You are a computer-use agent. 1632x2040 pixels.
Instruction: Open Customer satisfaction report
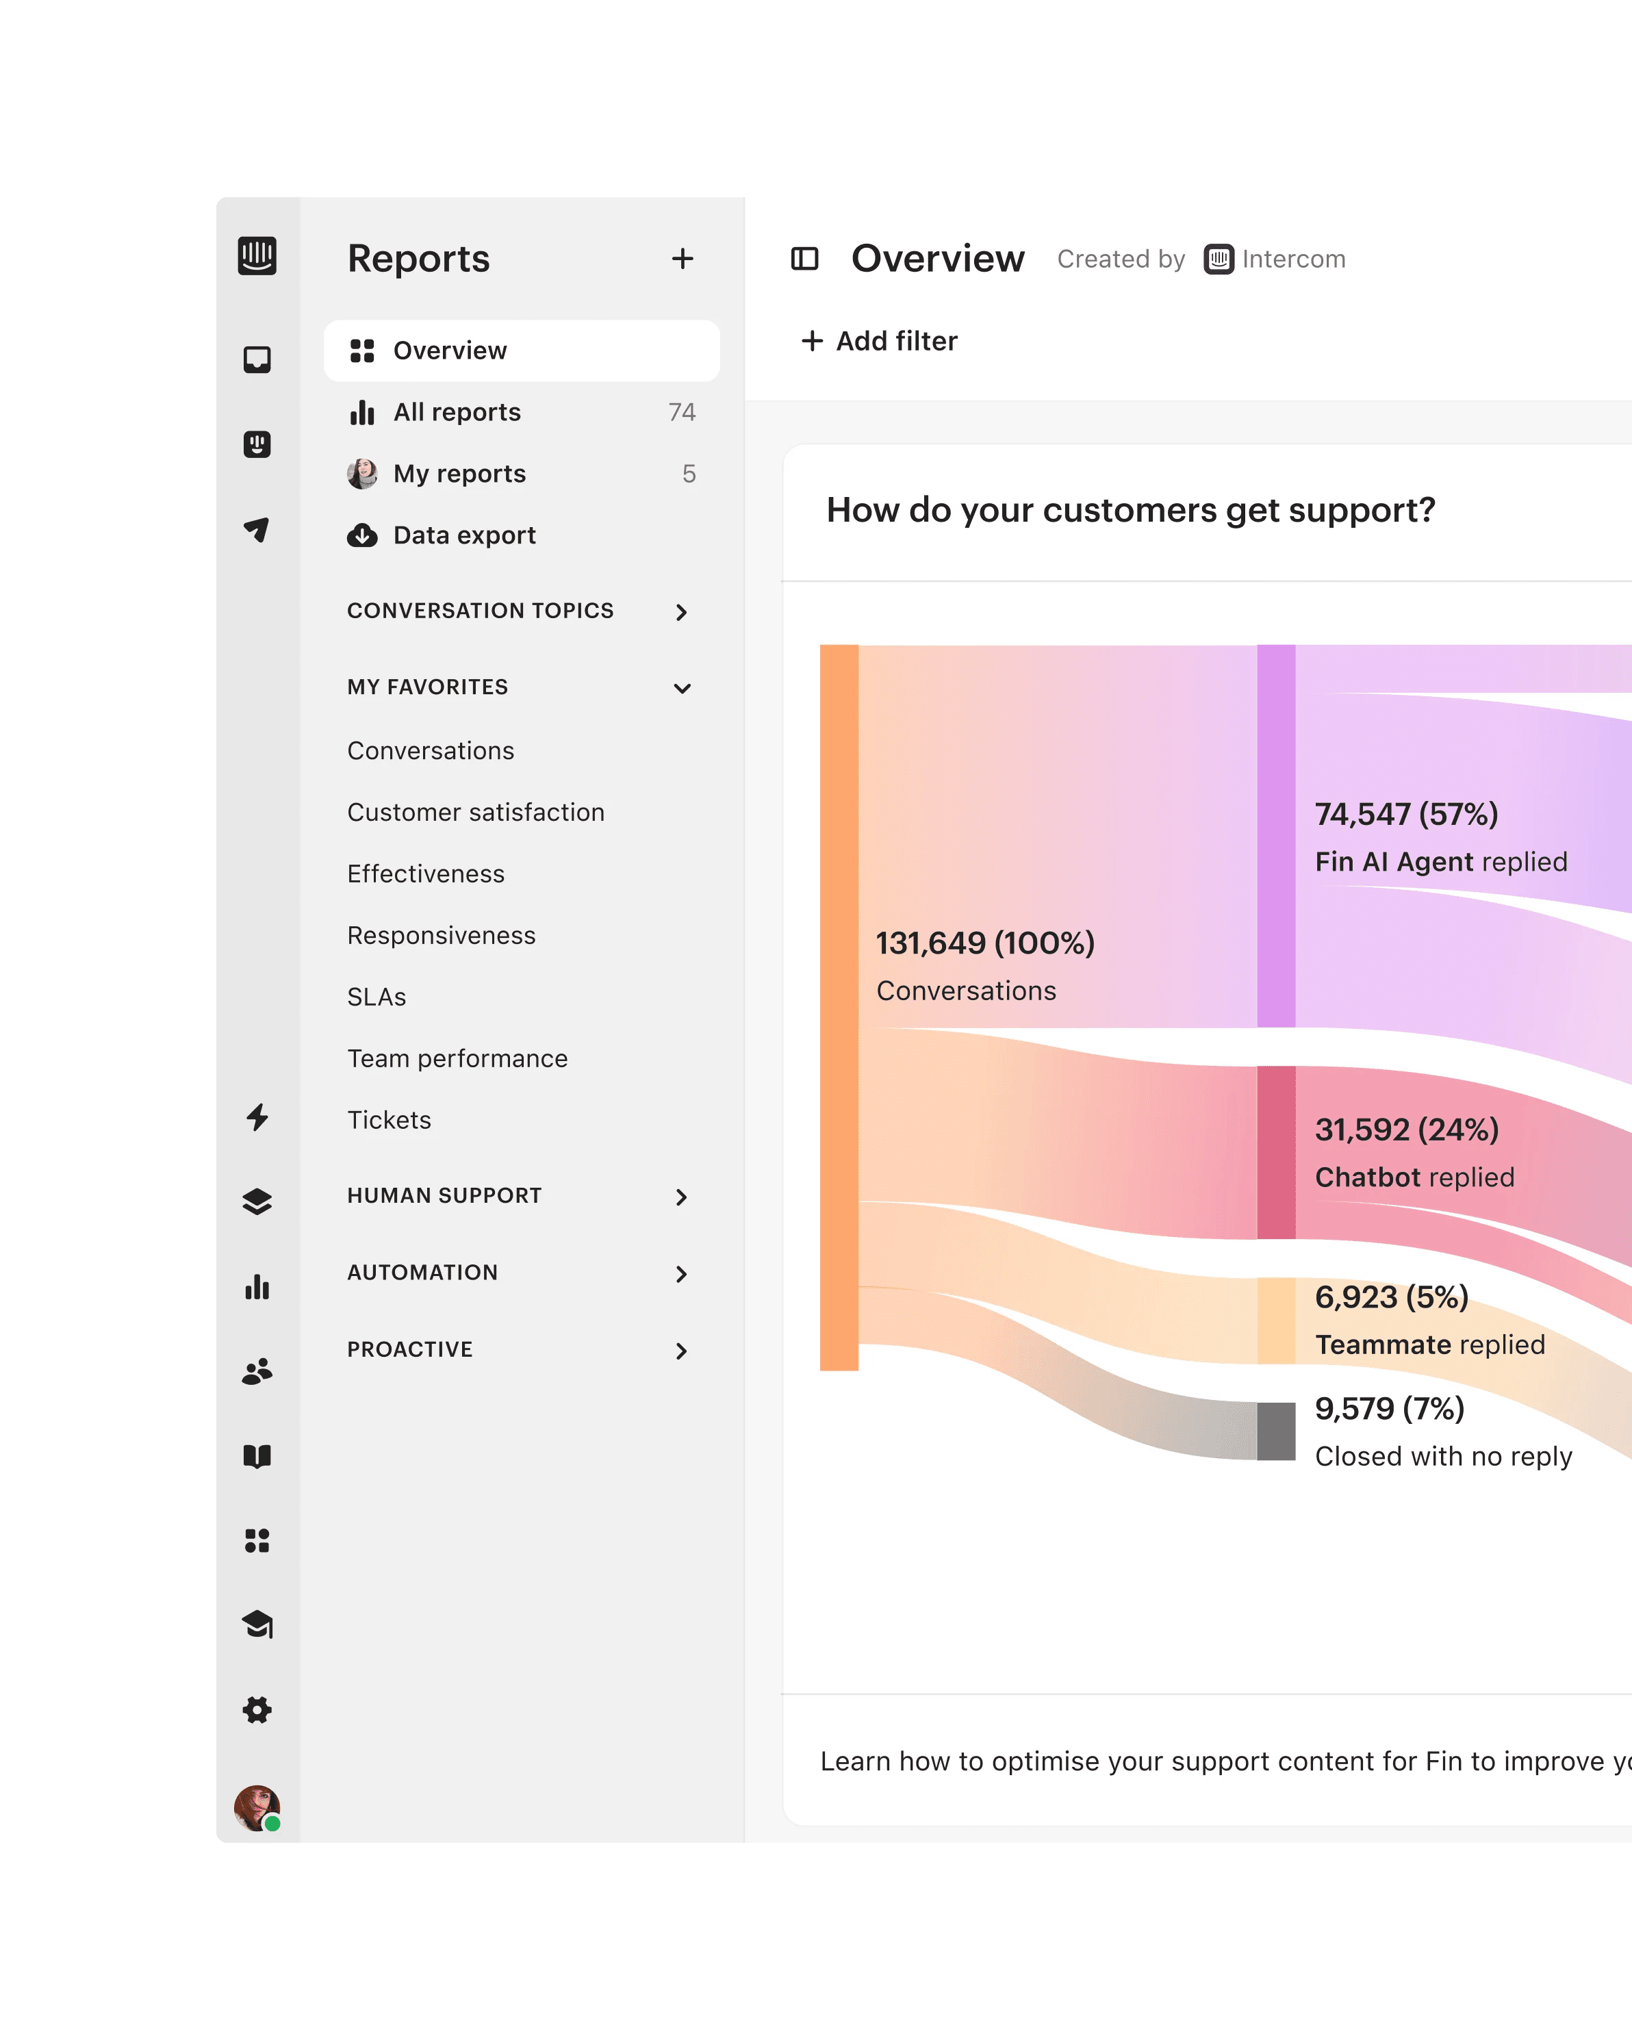(476, 812)
